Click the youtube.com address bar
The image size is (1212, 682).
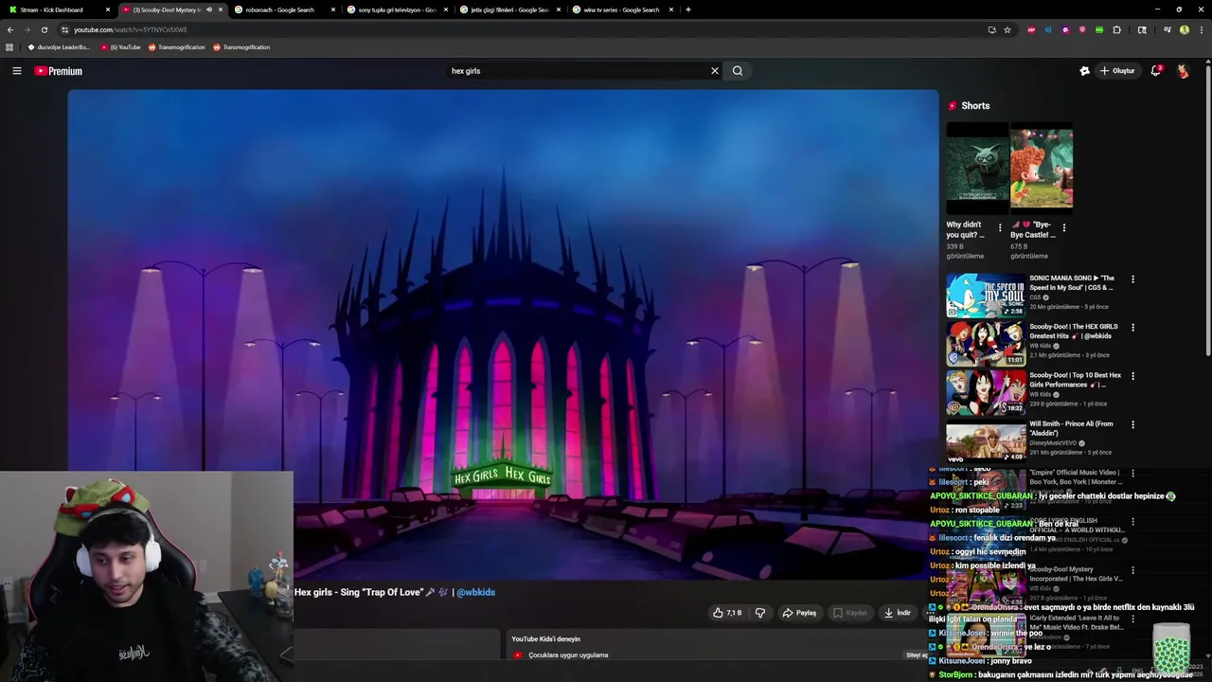[521, 29]
